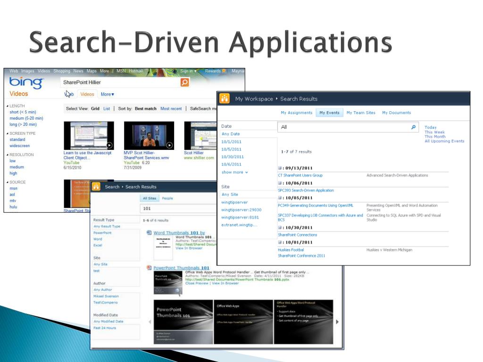Click the Close Preview link
This screenshot has width=483, height=362.
(x=197, y=283)
